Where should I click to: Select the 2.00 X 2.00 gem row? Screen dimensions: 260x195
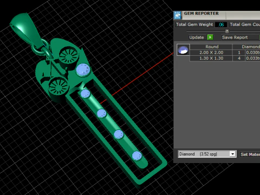click(225, 53)
